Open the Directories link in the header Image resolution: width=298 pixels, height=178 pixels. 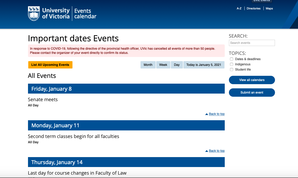point(254,8)
